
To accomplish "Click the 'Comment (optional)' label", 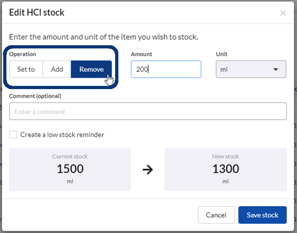I will pos(35,96).
